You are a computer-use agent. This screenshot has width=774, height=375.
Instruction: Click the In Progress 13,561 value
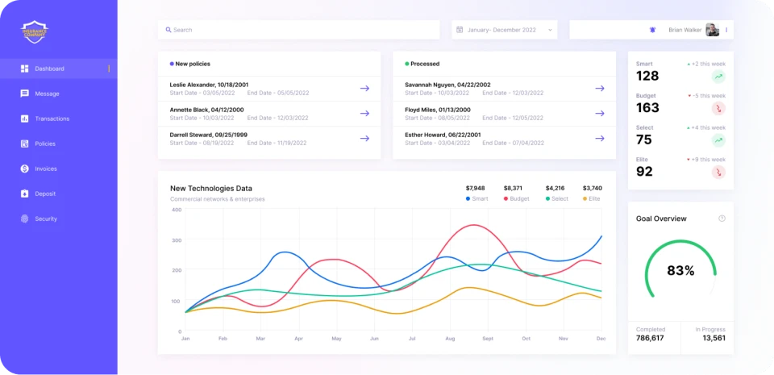pyautogui.click(x=714, y=338)
